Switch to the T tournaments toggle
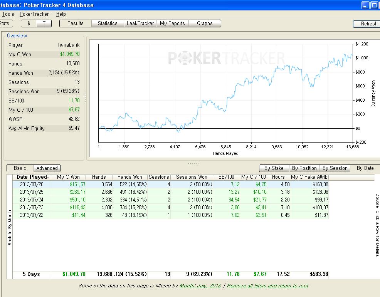This screenshot has width=380, height=297. (44, 23)
